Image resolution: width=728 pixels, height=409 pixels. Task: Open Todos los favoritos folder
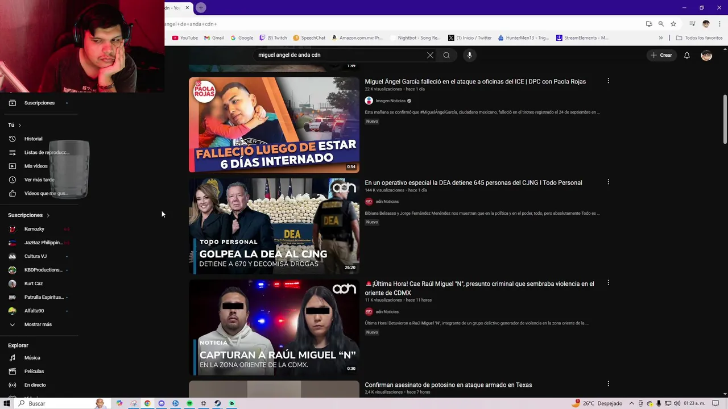point(699,38)
